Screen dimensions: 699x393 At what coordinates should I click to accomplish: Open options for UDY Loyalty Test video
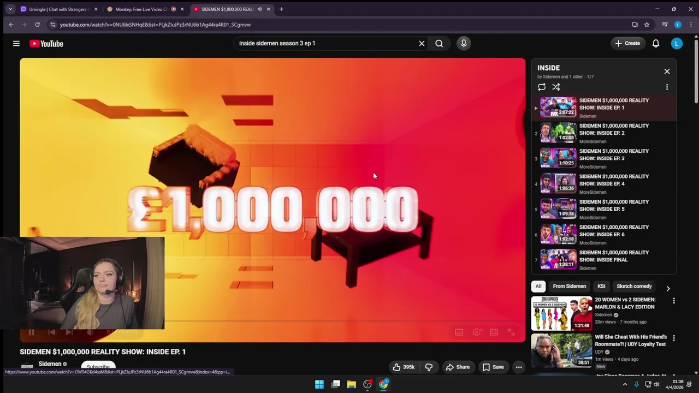pos(673,338)
